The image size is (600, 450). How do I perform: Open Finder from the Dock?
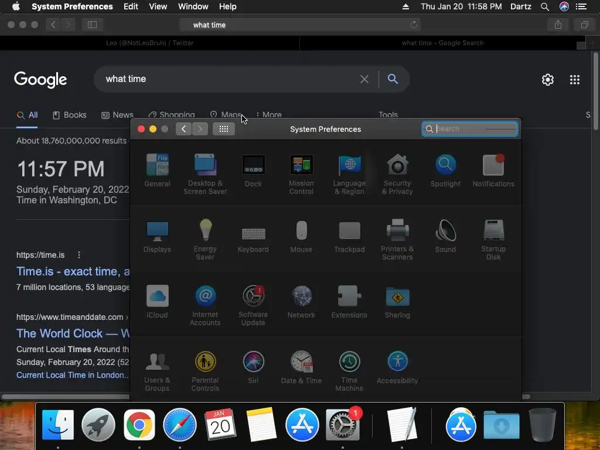pyautogui.click(x=58, y=425)
